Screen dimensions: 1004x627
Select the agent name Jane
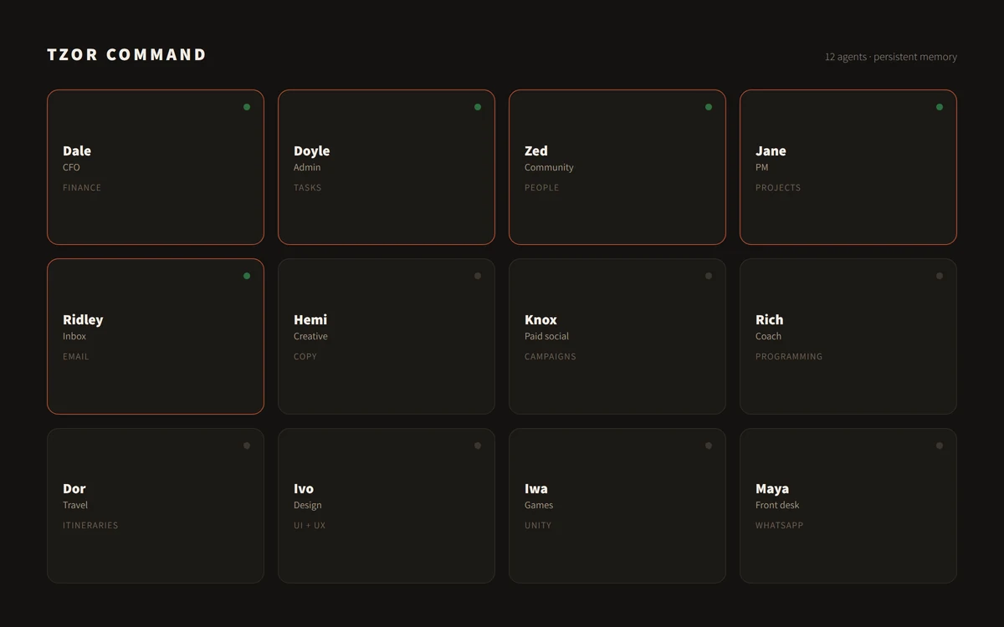(x=771, y=151)
